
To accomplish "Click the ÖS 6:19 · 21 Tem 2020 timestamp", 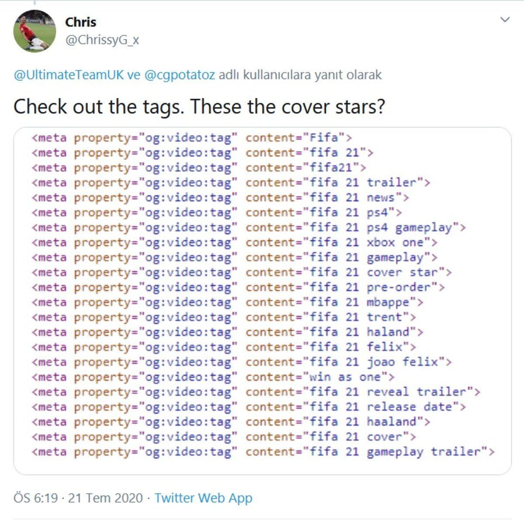I will (x=78, y=498).
